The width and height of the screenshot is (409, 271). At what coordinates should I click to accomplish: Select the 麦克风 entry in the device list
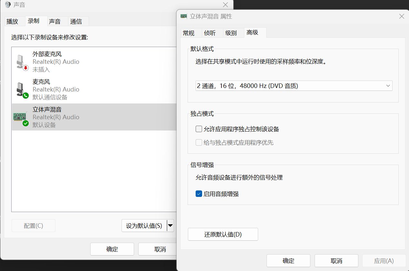64,89
